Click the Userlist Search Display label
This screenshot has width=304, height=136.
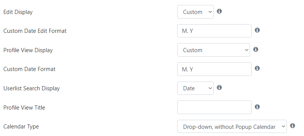coord(32,88)
